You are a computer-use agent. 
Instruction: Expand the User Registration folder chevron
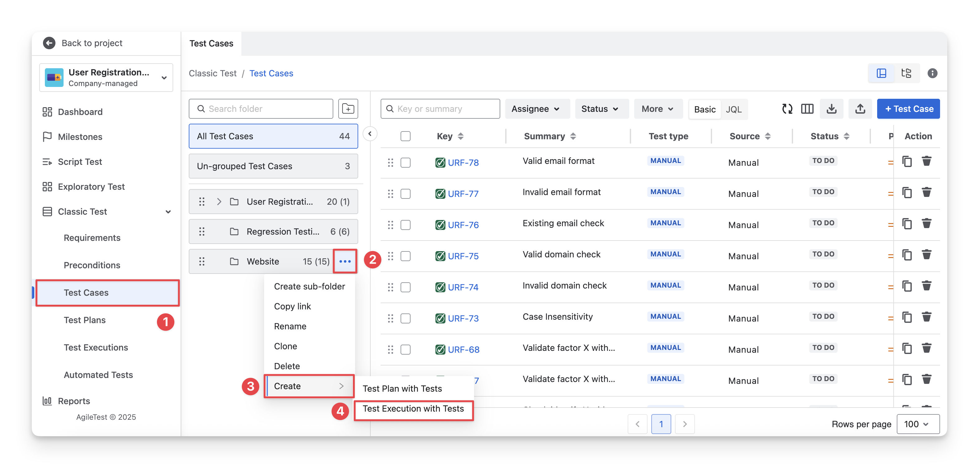219,202
